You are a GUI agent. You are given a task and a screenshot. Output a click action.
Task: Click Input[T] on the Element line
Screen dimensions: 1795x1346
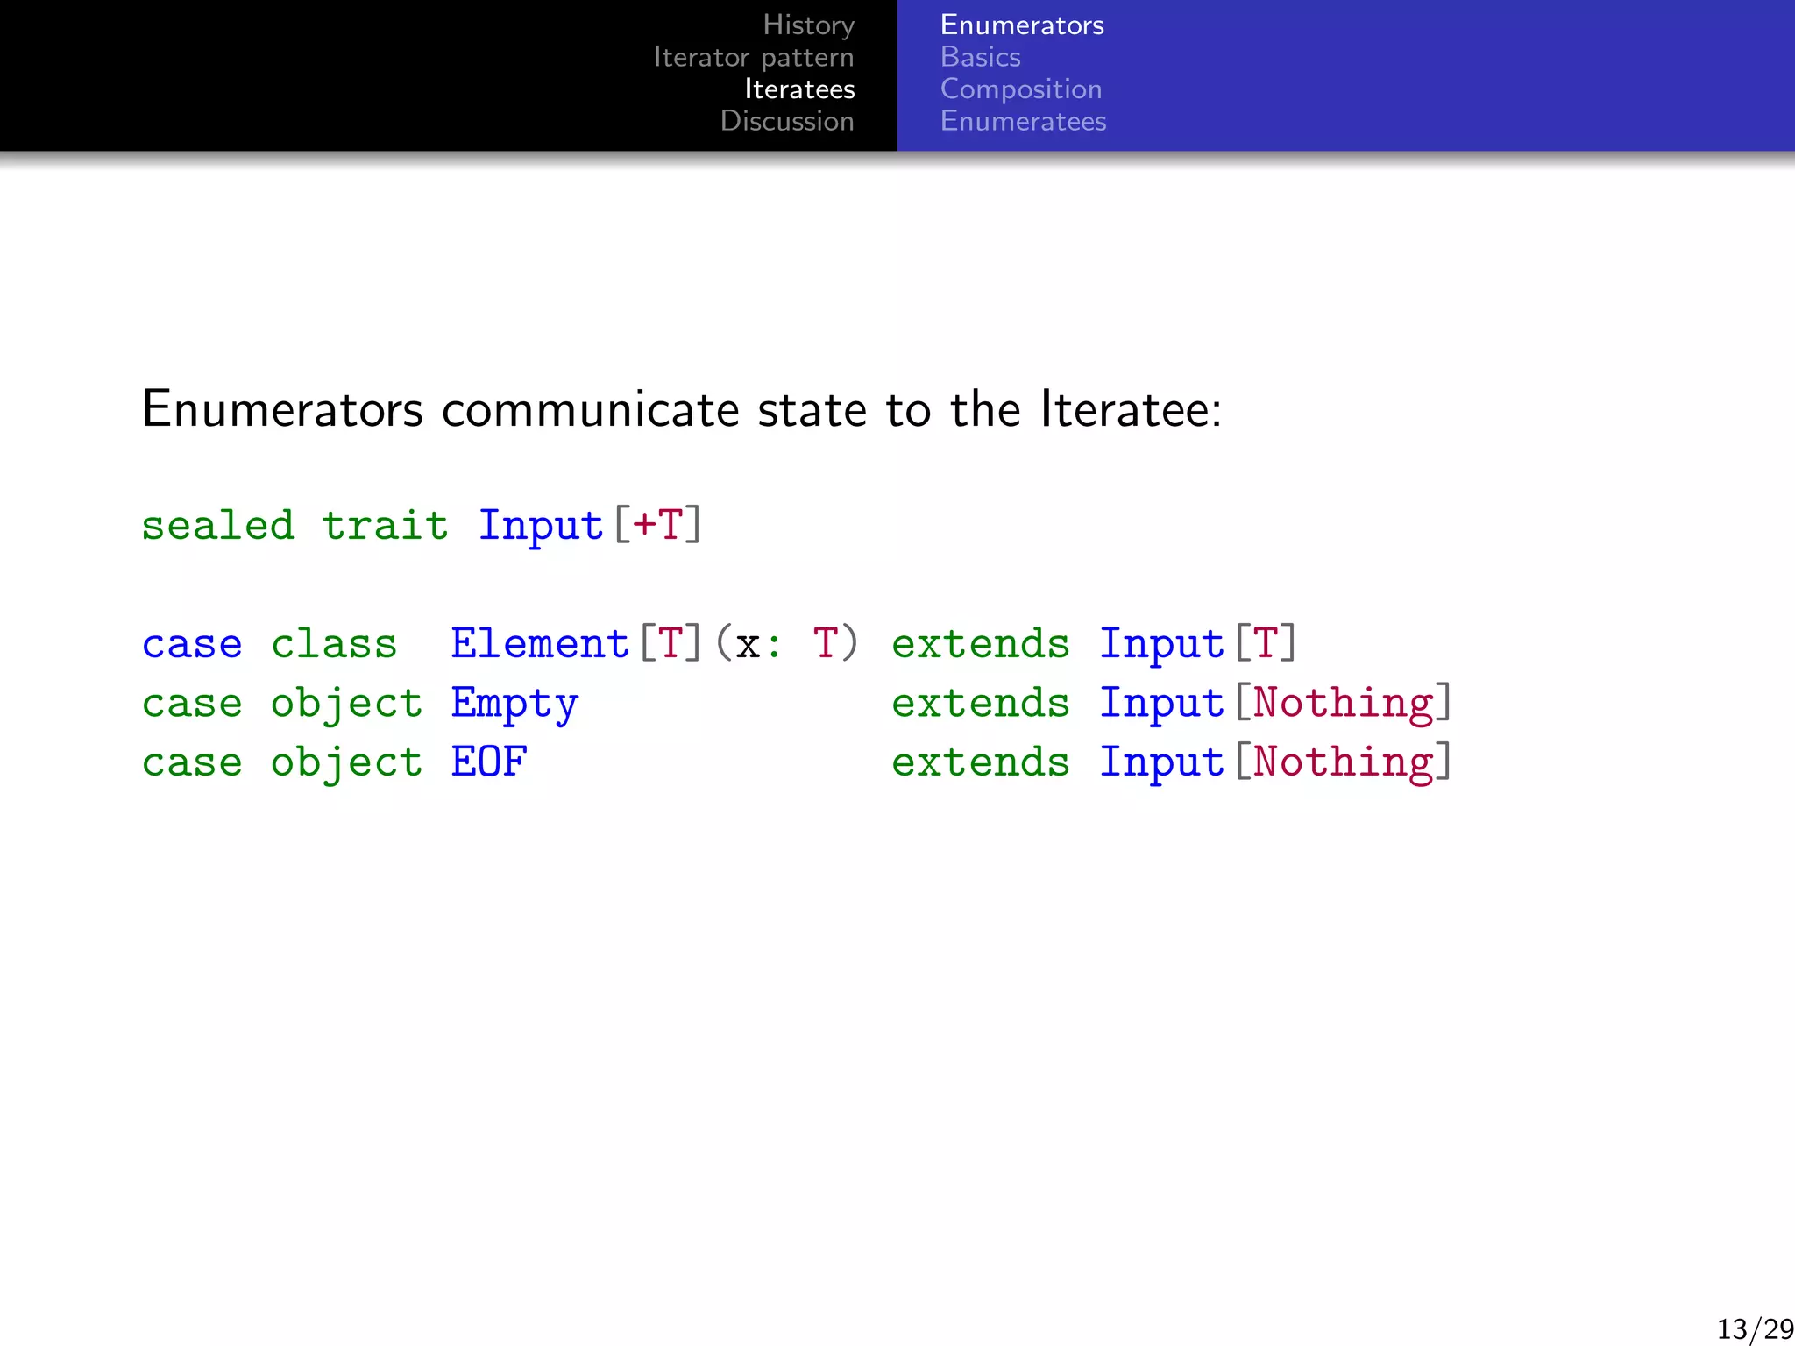(x=1198, y=644)
